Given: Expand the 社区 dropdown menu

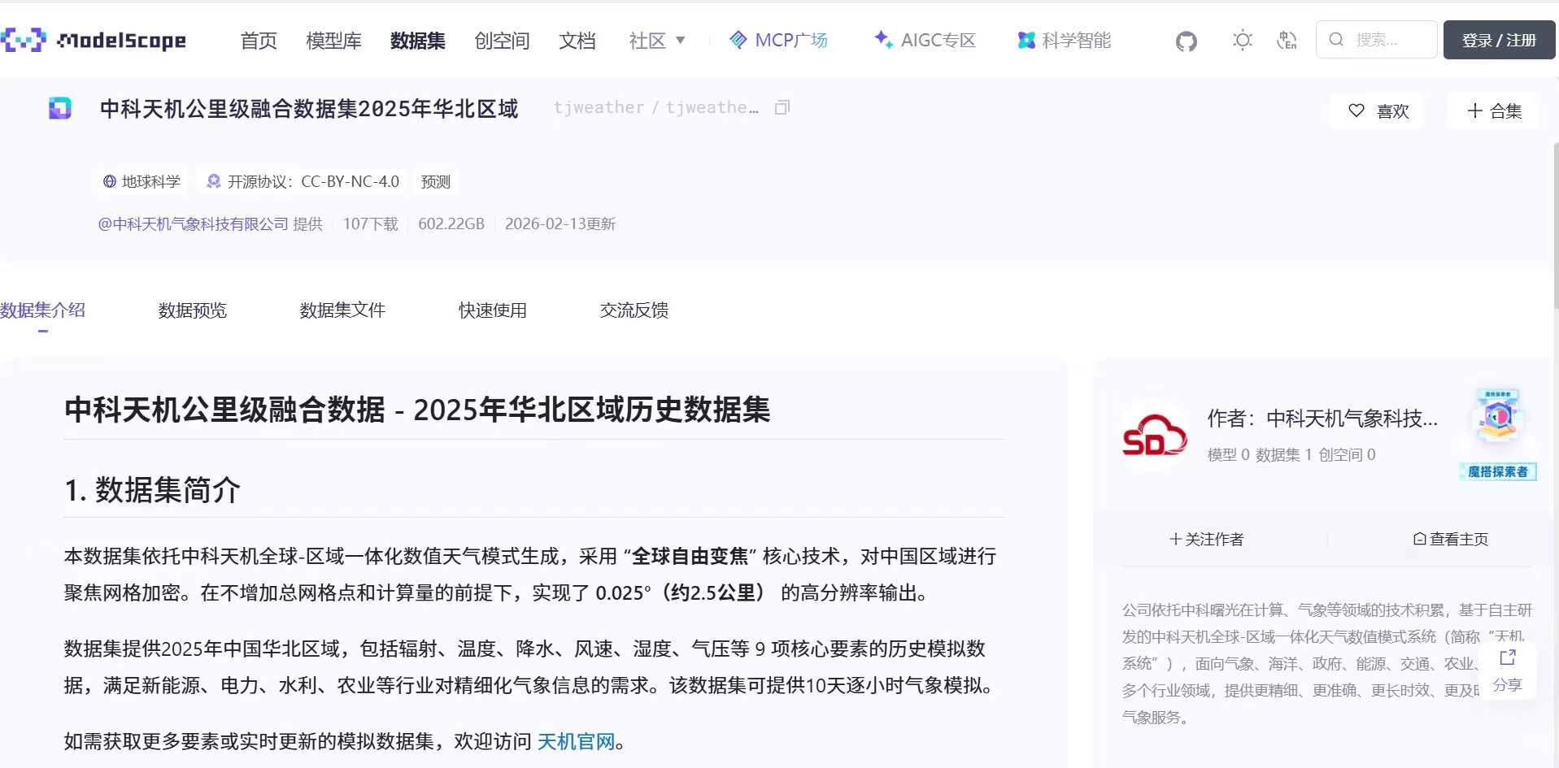Looking at the screenshot, I should [657, 40].
